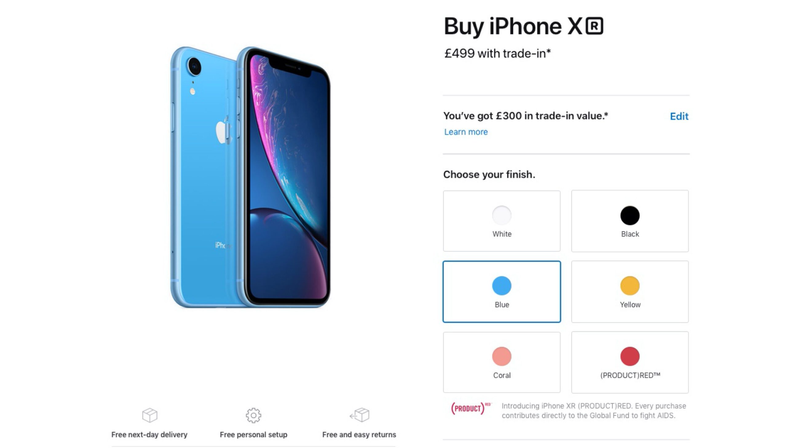The height and width of the screenshot is (448, 787).
Task: Select the White finish option
Action: 502,221
